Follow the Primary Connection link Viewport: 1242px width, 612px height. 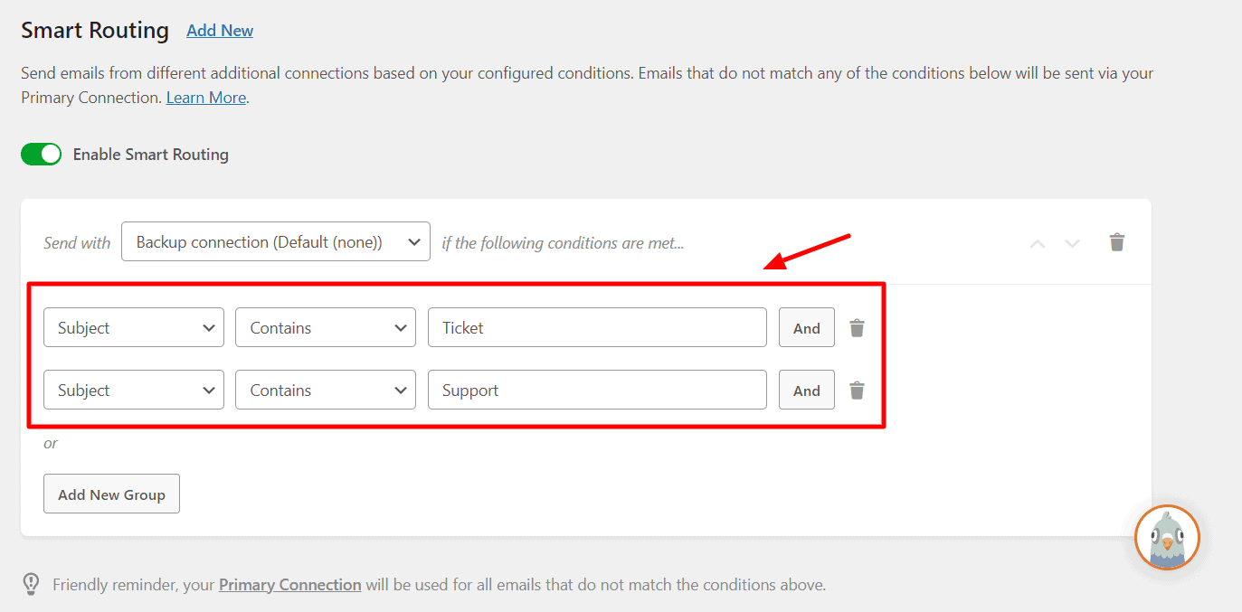click(x=289, y=585)
